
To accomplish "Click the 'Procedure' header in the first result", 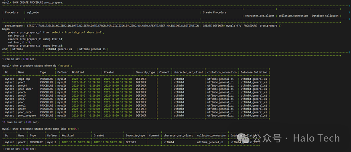I will [x=12, y=12].
